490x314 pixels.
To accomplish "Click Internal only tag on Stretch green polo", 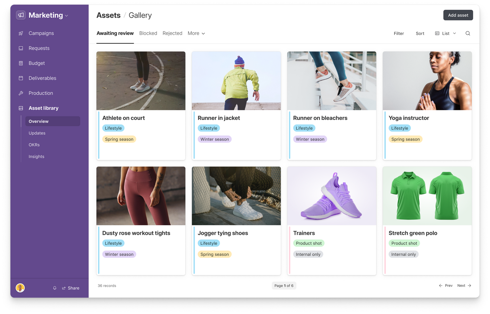I will (x=404, y=254).
